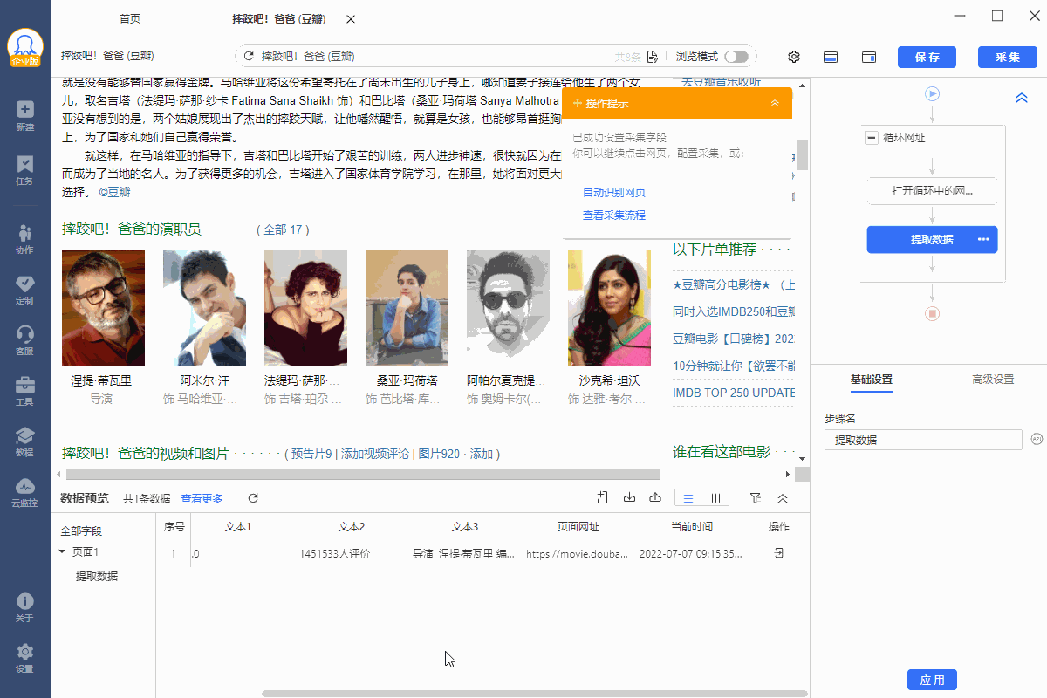Viewport: 1047px width, 698px height.
Task: Open 设置 (settings) in the sidebar
Action: (x=25, y=659)
